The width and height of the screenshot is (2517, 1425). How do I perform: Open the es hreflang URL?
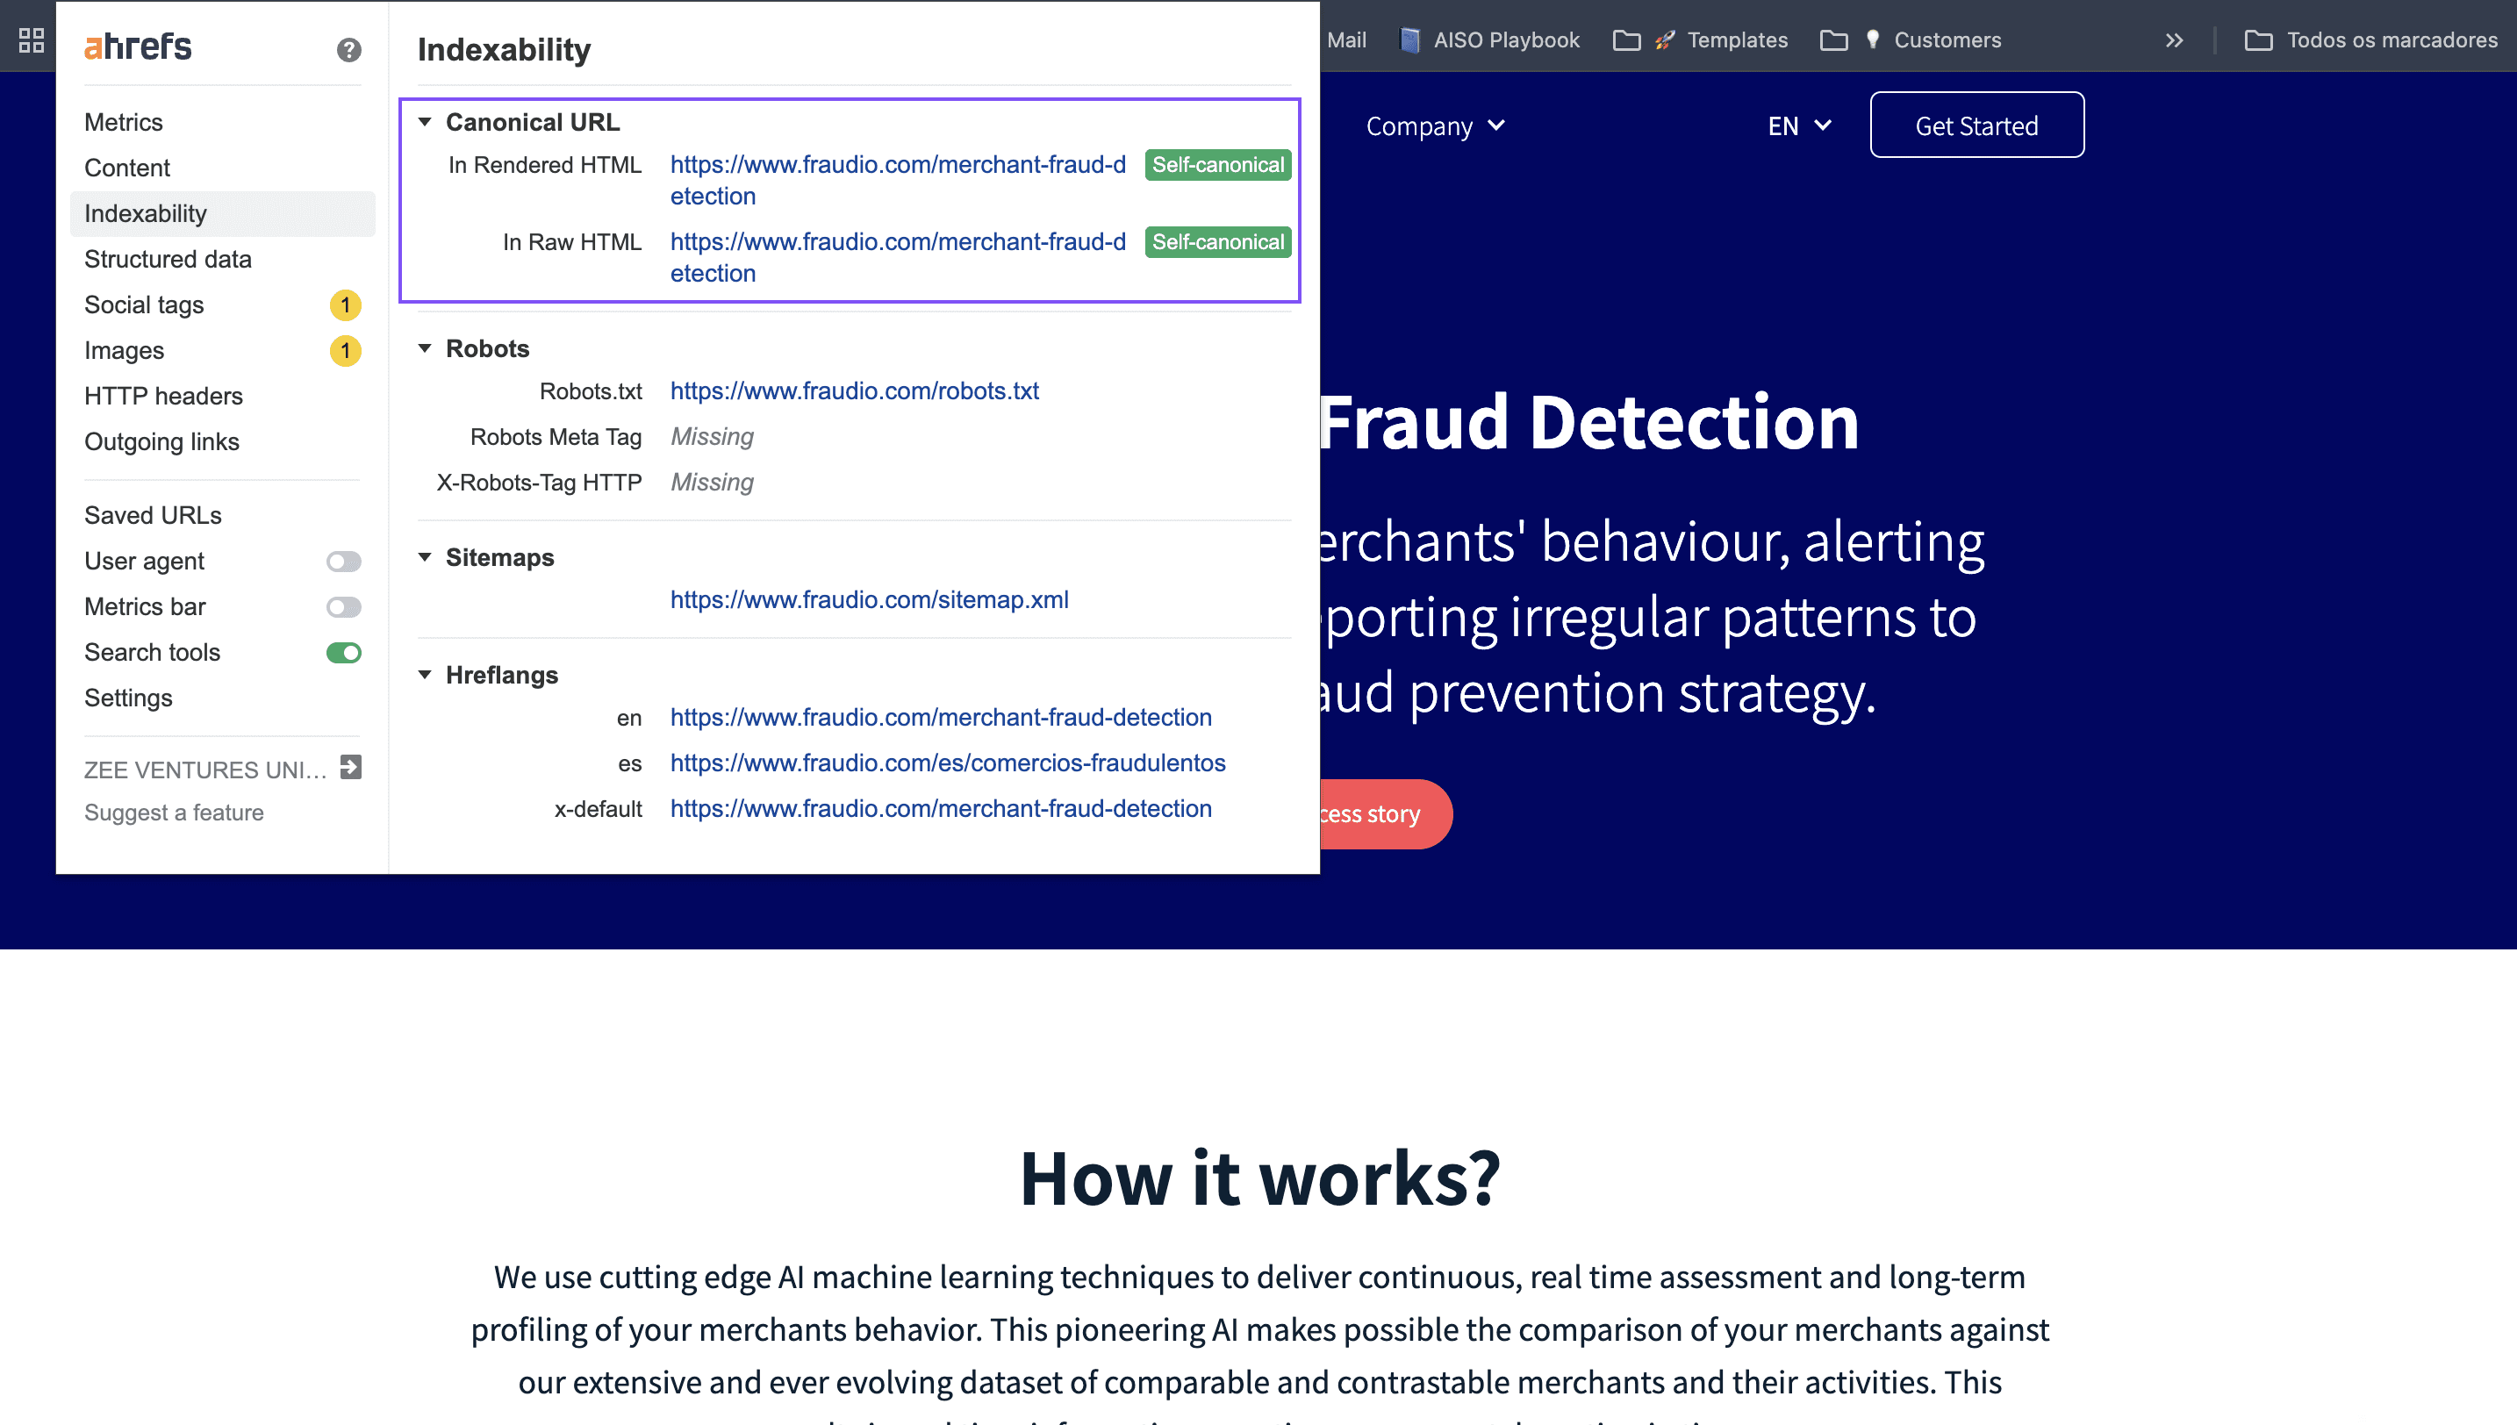(947, 763)
